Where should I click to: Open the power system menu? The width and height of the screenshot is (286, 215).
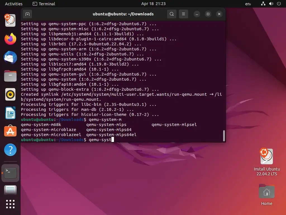coord(279,4)
